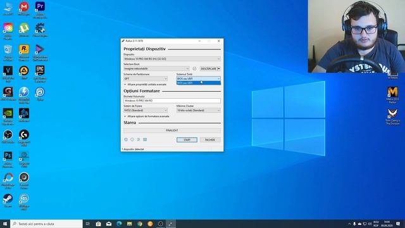Open OBS Studio from the taskbar
Screen dimensions: 405x228
coord(160,224)
